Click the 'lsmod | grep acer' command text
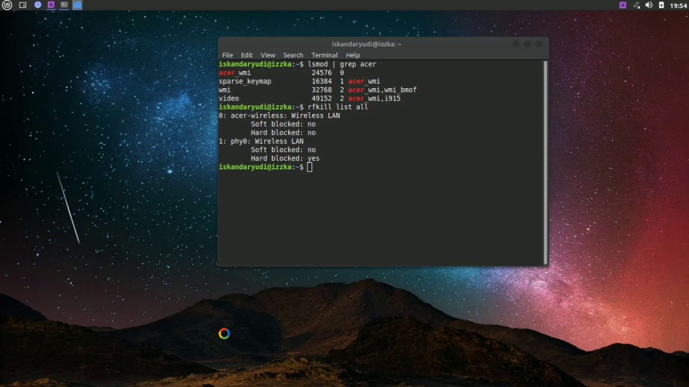This screenshot has width=689, height=387. pos(342,64)
